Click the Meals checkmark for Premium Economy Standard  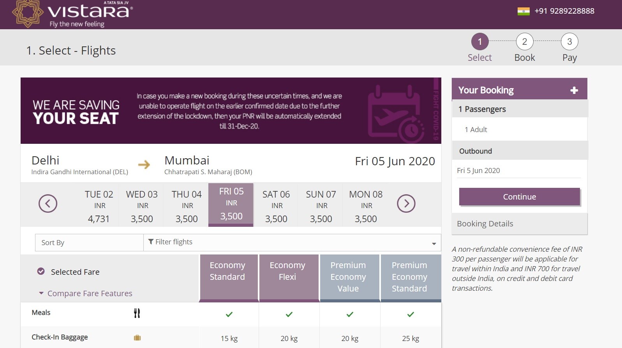pyautogui.click(x=411, y=314)
